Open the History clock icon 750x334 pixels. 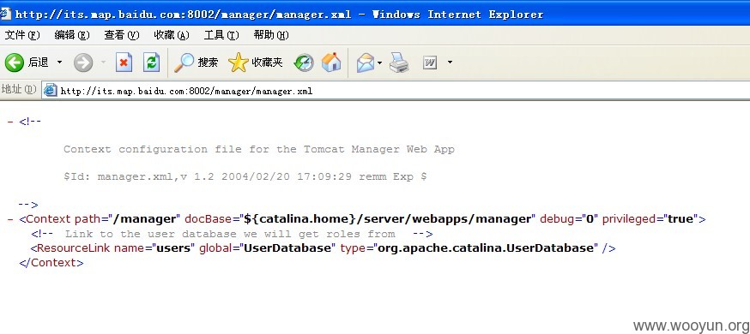304,63
